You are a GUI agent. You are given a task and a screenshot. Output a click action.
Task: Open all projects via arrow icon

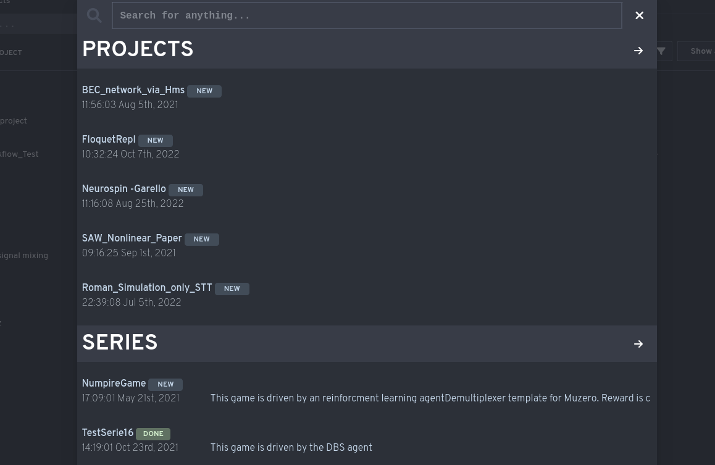638,51
